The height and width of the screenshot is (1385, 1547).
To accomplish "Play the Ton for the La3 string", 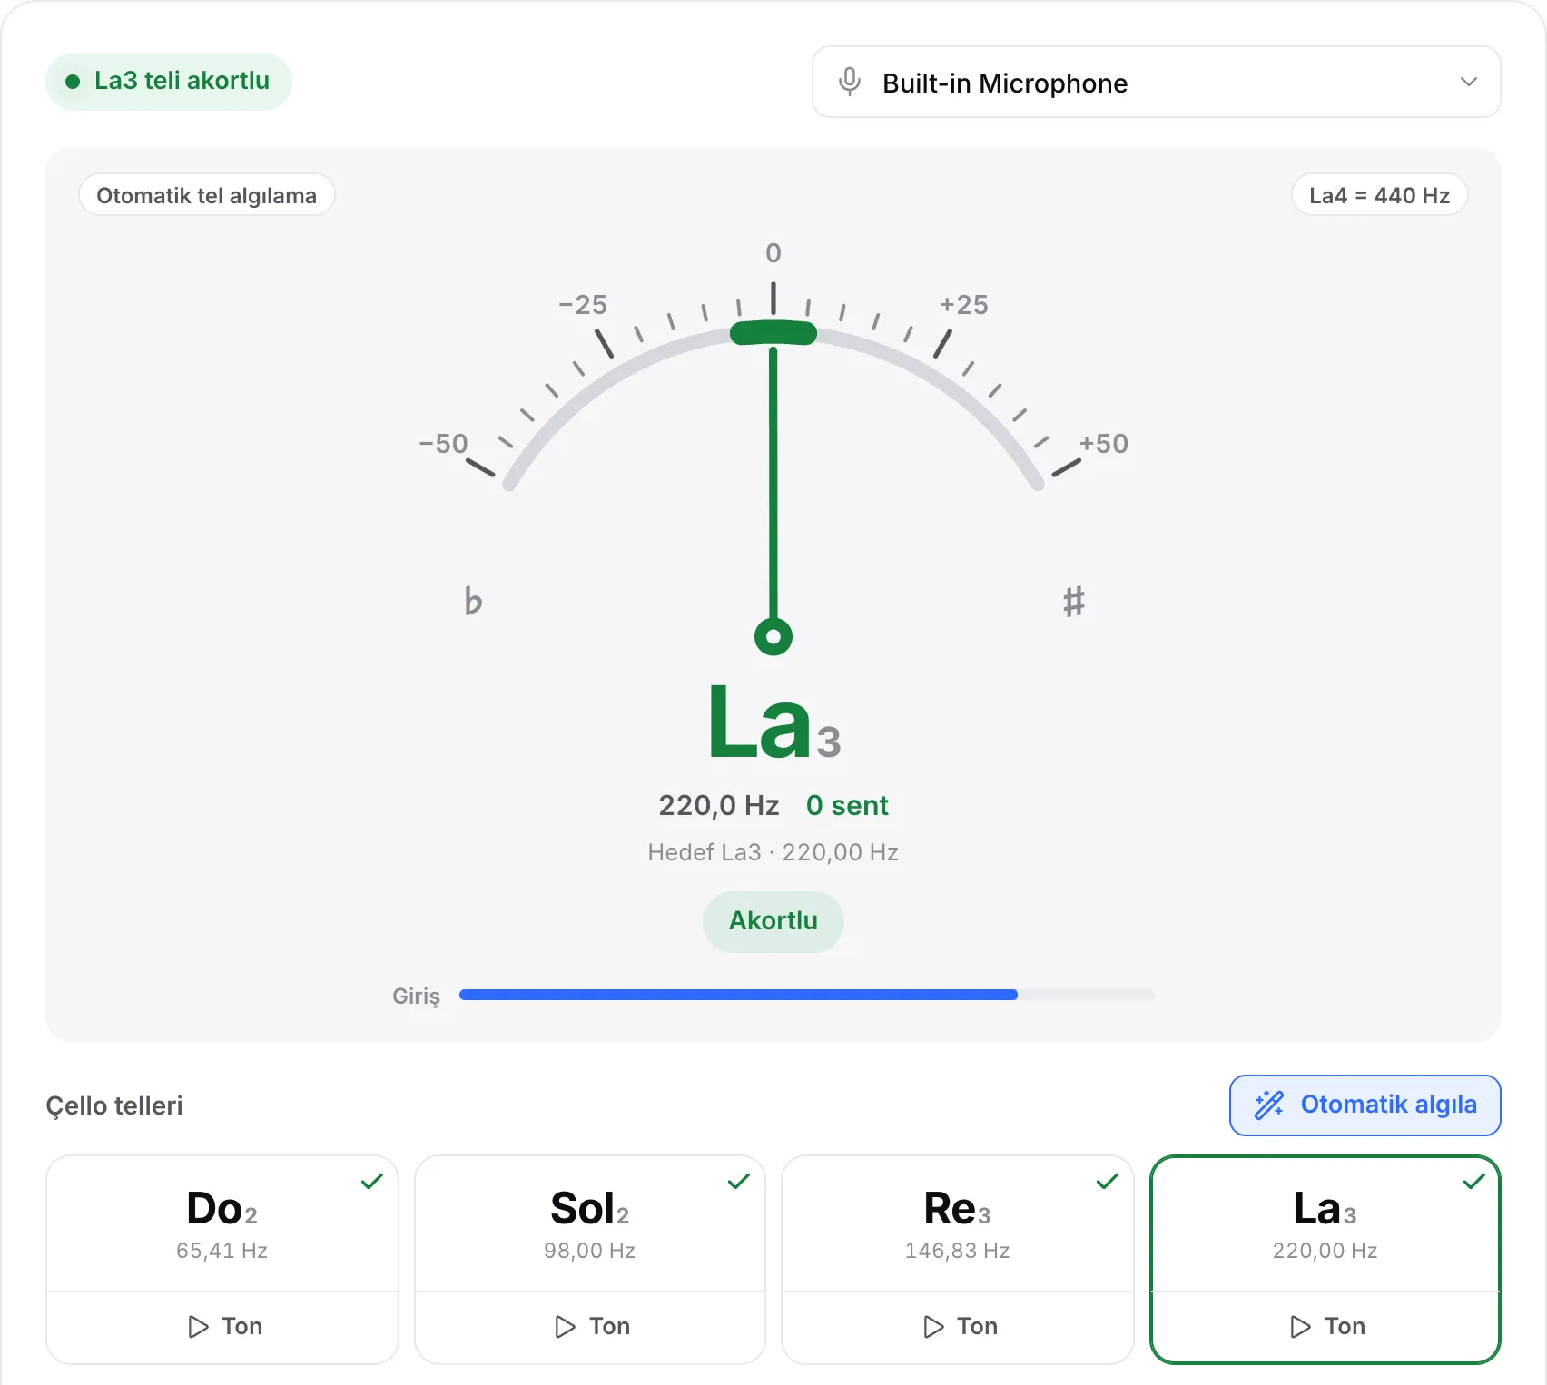I will click(x=1325, y=1326).
